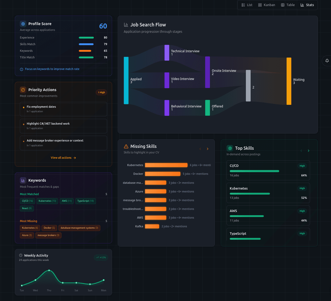Click the Keywords chart icon

23,180
